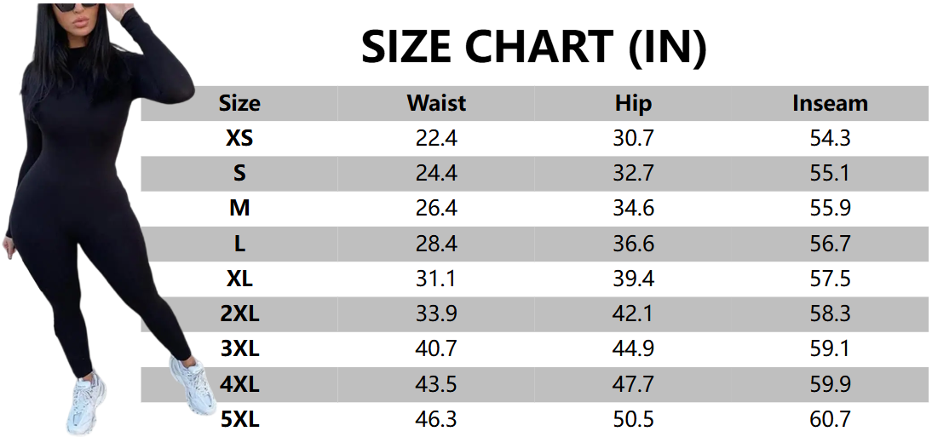Click the Hip column header
The width and height of the screenshot is (932, 437).
633,103
